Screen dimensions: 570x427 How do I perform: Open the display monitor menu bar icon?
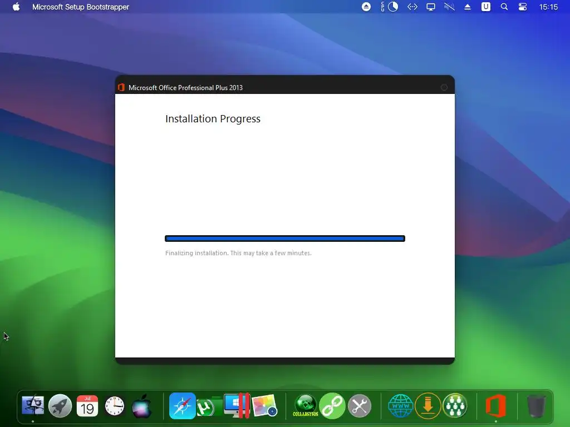pos(431,7)
